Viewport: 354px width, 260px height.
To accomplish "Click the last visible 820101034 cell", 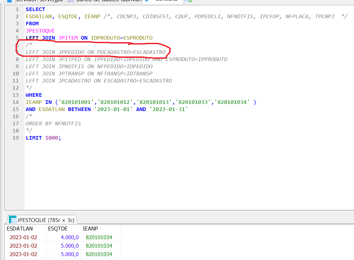I will point(99,254).
